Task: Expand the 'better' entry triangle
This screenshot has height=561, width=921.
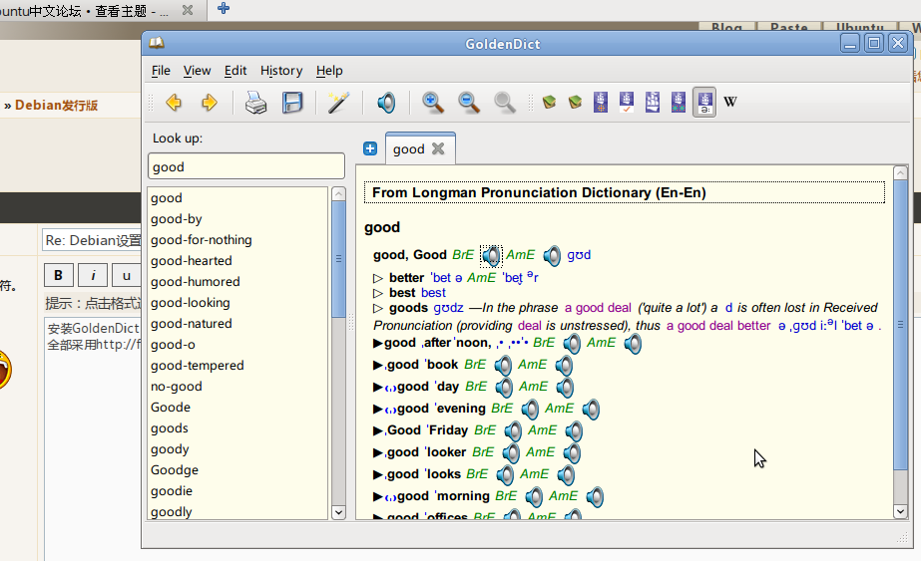Action: point(378,278)
